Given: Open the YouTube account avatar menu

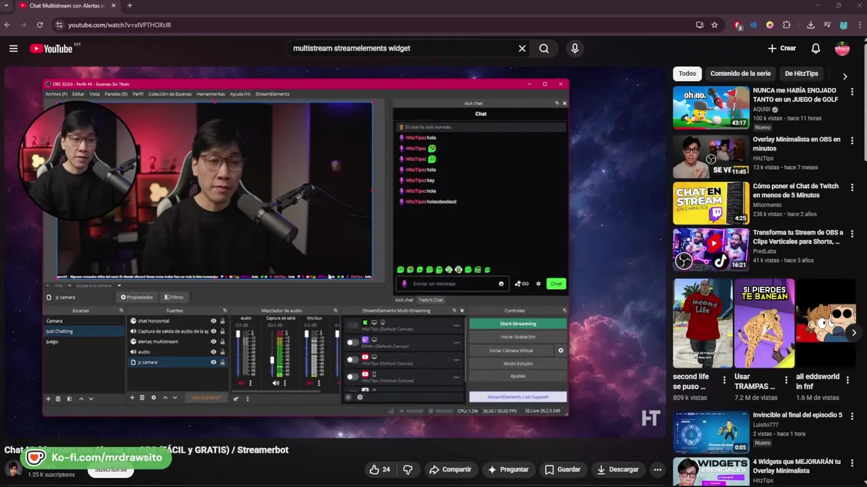Looking at the screenshot, I should [842, 48].
